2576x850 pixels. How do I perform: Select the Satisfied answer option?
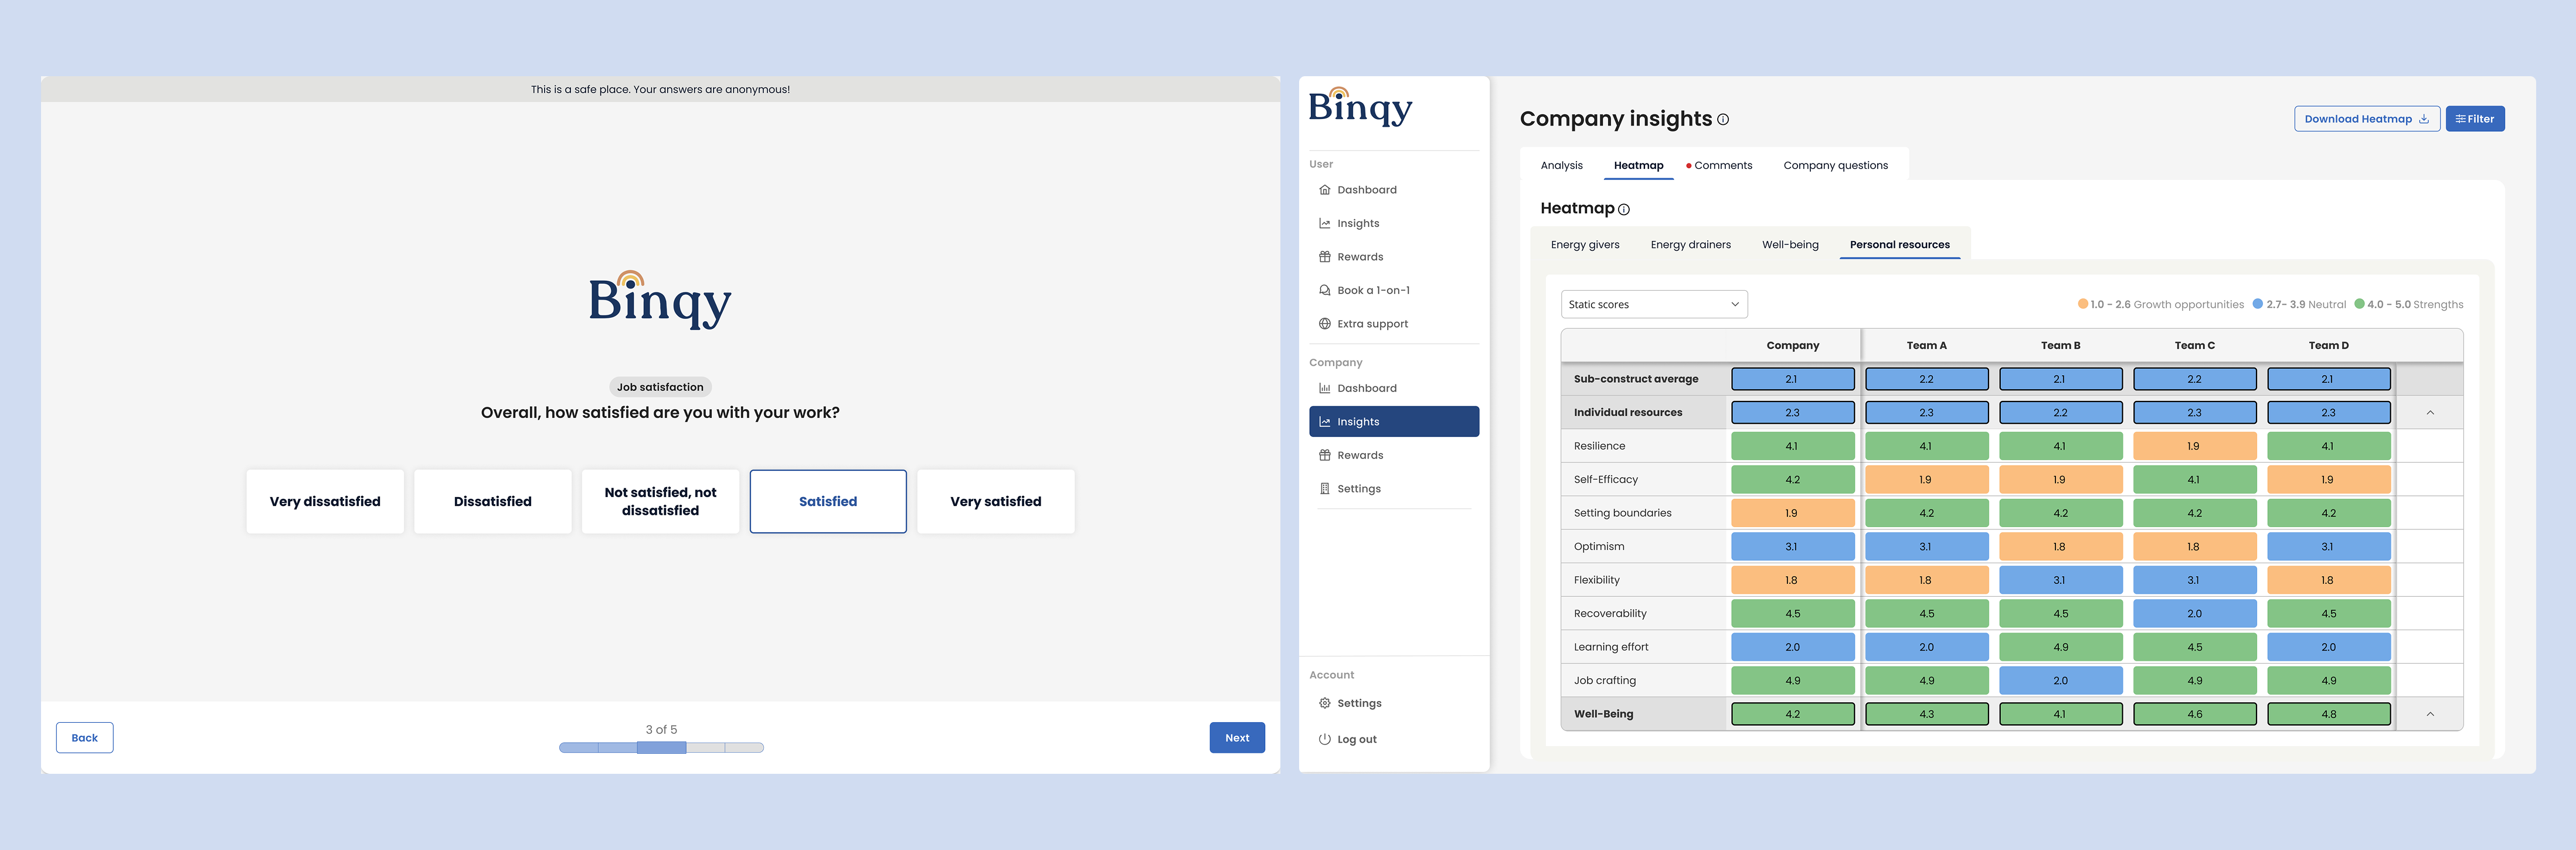(827, 501)
